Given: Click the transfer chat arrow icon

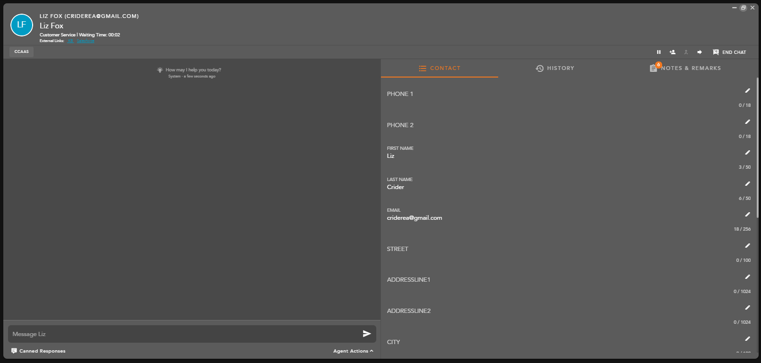Looking at the screenshot, I should [700, 52].
